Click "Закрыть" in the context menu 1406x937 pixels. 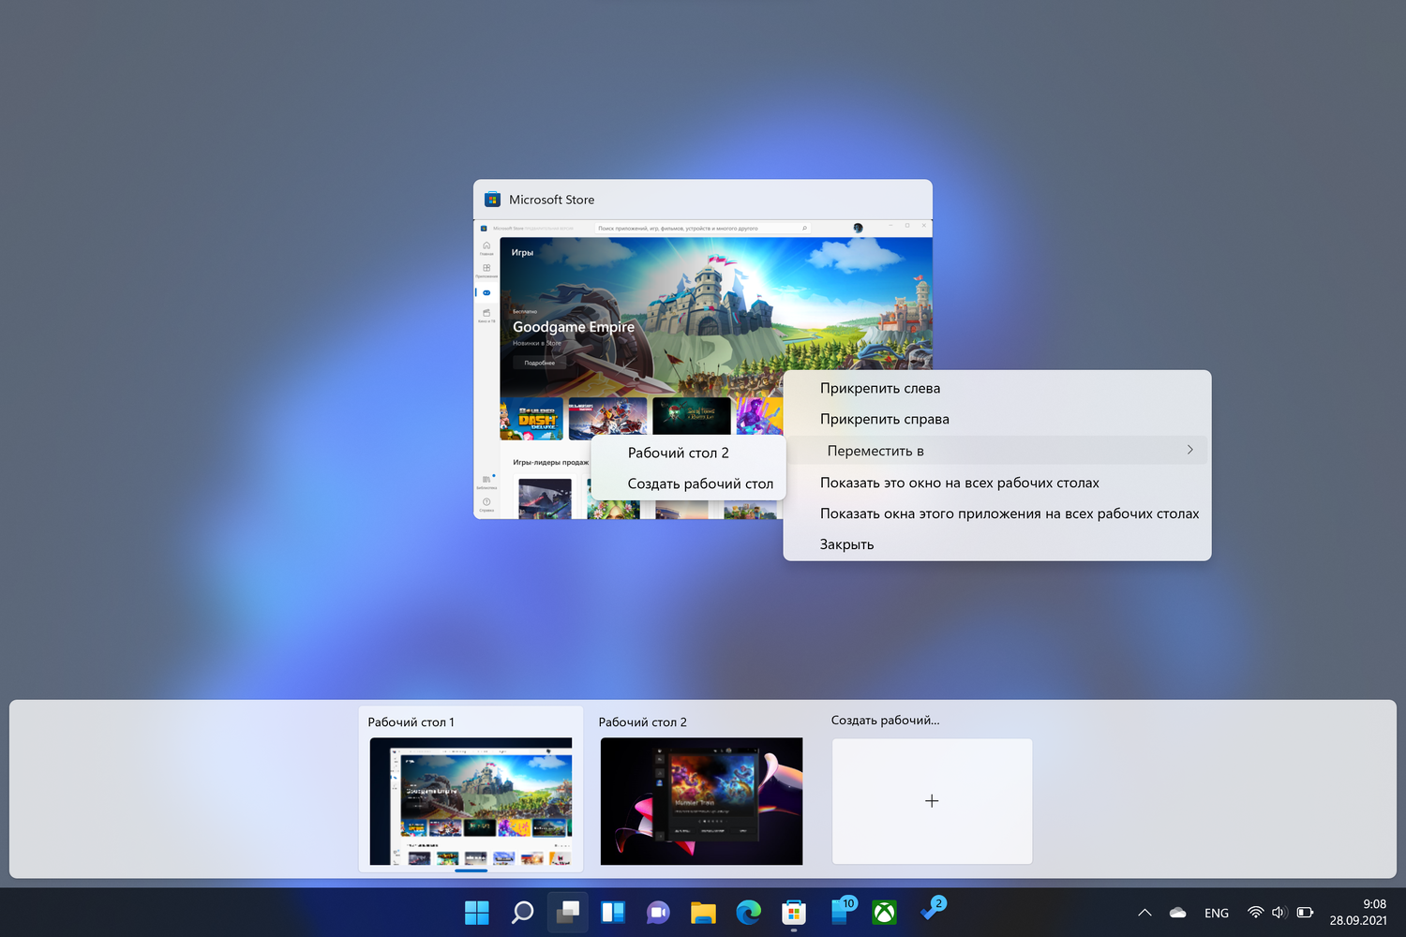click(847, 544)
